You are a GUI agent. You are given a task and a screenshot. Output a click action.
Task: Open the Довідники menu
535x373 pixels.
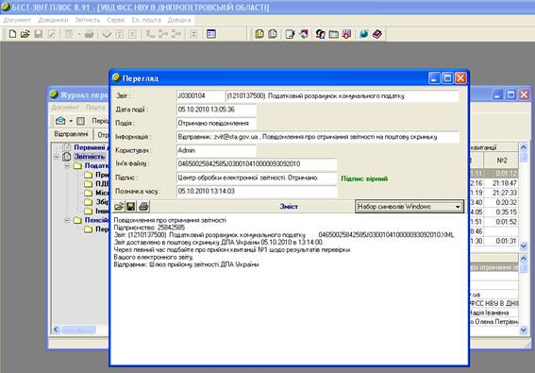pyautogui.click(x=53, y=20)
